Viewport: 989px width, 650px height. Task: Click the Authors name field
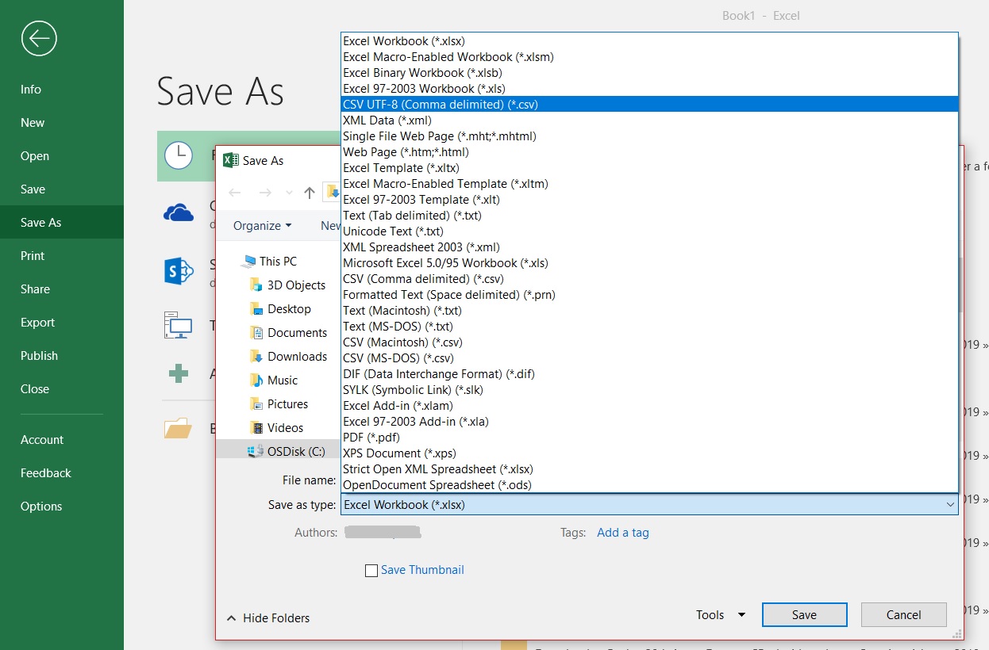(383, 533)
